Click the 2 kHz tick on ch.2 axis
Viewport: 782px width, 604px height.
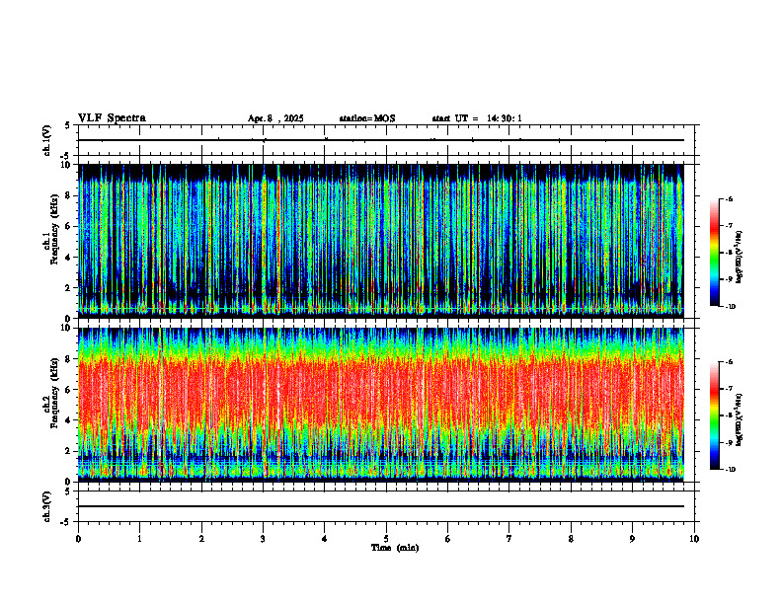click(x=69, y=451)
